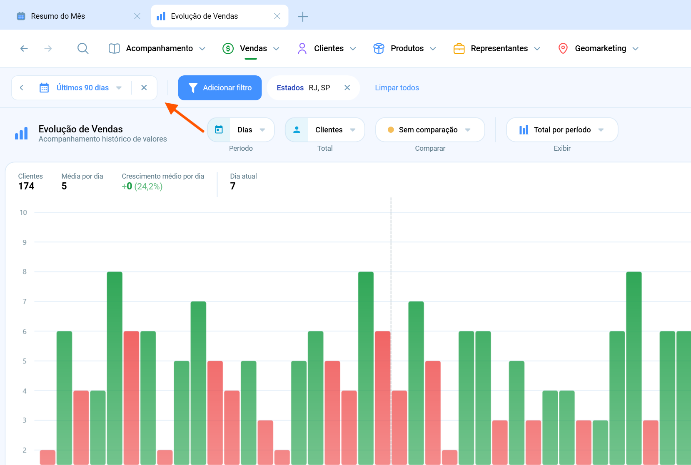Screen dimensions: 691x465
Task: Go forward with the right arrow
Action: 48,49
